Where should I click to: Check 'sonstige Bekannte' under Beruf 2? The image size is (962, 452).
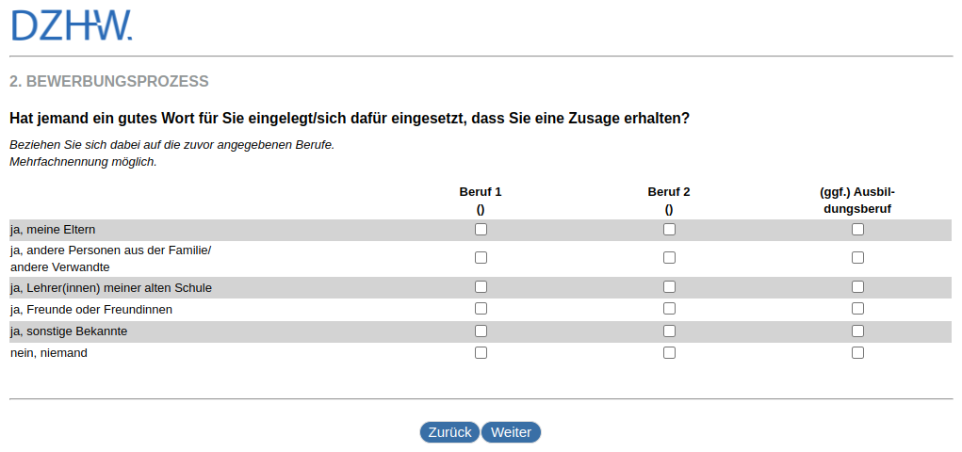pyautogui.click(x=669, y=331)
